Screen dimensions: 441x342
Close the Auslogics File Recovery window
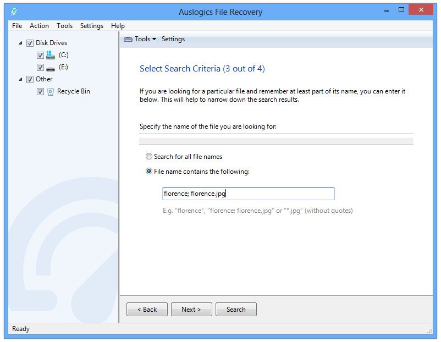[x=421, y=10]
